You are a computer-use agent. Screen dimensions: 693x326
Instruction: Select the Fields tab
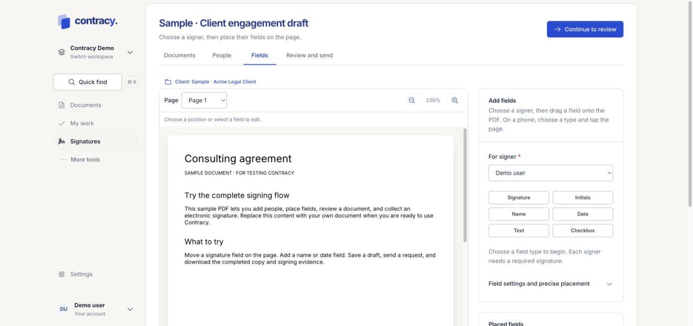[260, 55]
